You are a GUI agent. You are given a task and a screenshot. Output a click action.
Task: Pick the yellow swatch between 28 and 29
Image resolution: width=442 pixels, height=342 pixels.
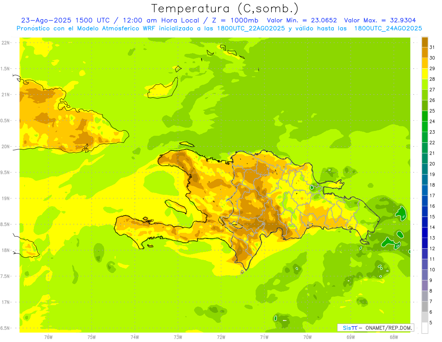coord(425,74)
